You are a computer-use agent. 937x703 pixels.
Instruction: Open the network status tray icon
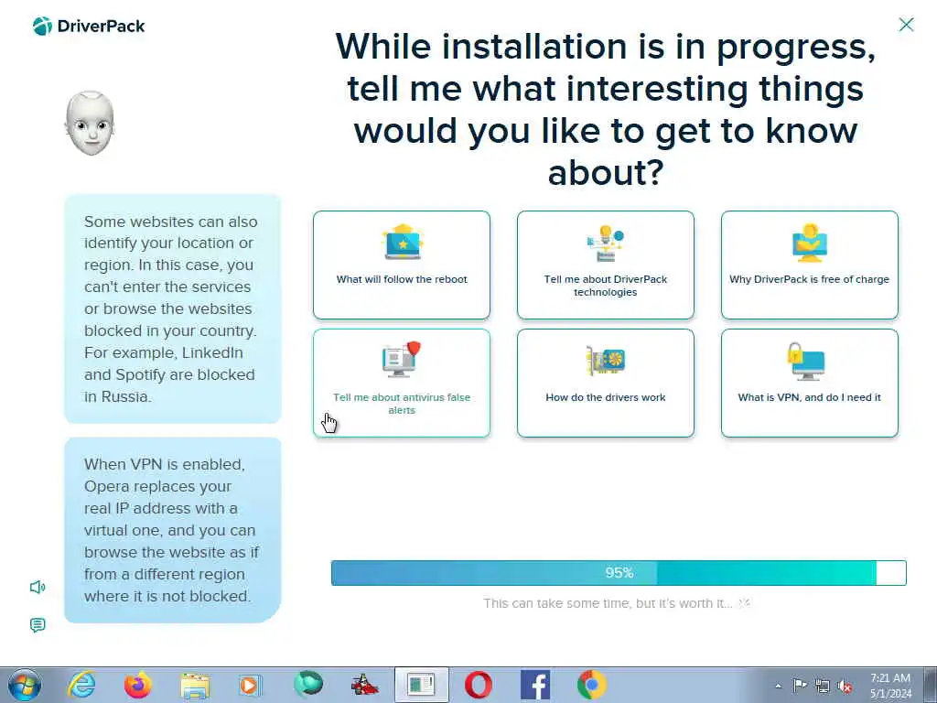point(823,686)
